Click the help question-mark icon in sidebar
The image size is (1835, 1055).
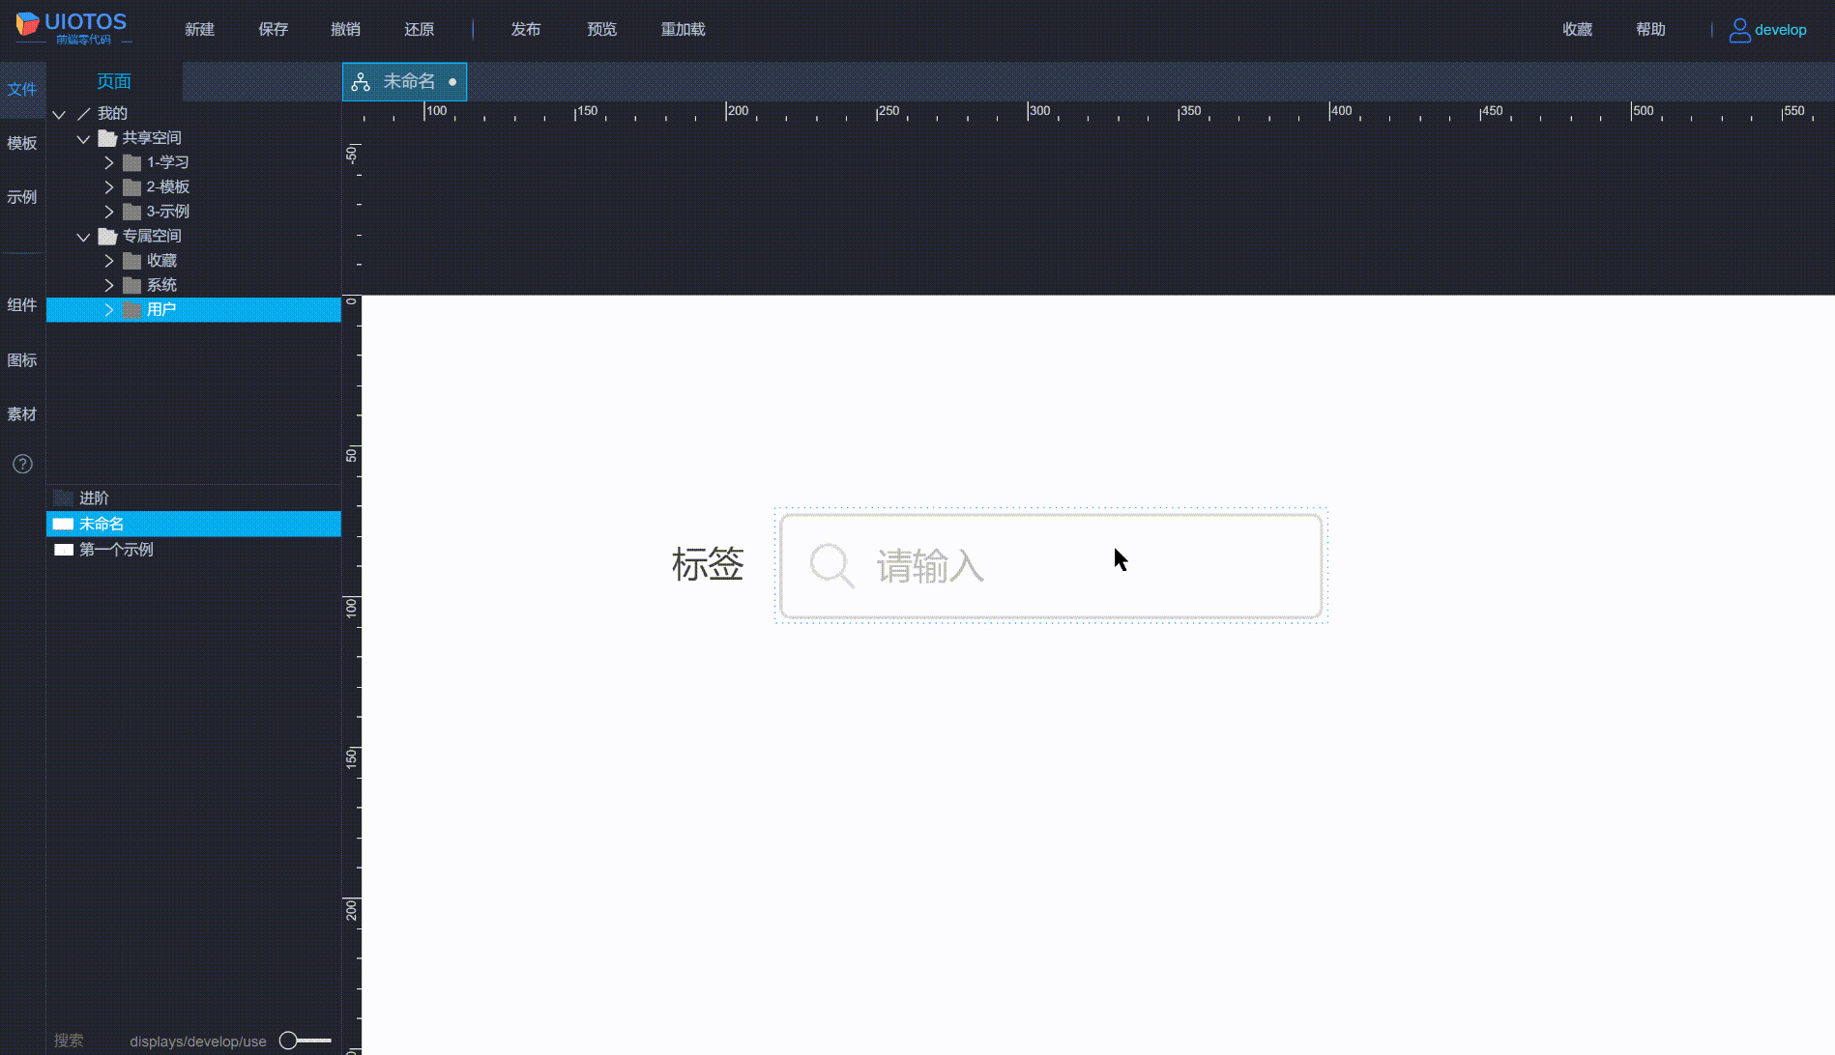(22, 464)
